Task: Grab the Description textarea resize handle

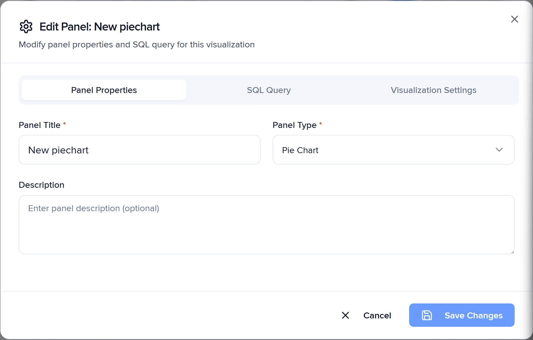Action: coord(512,252)
